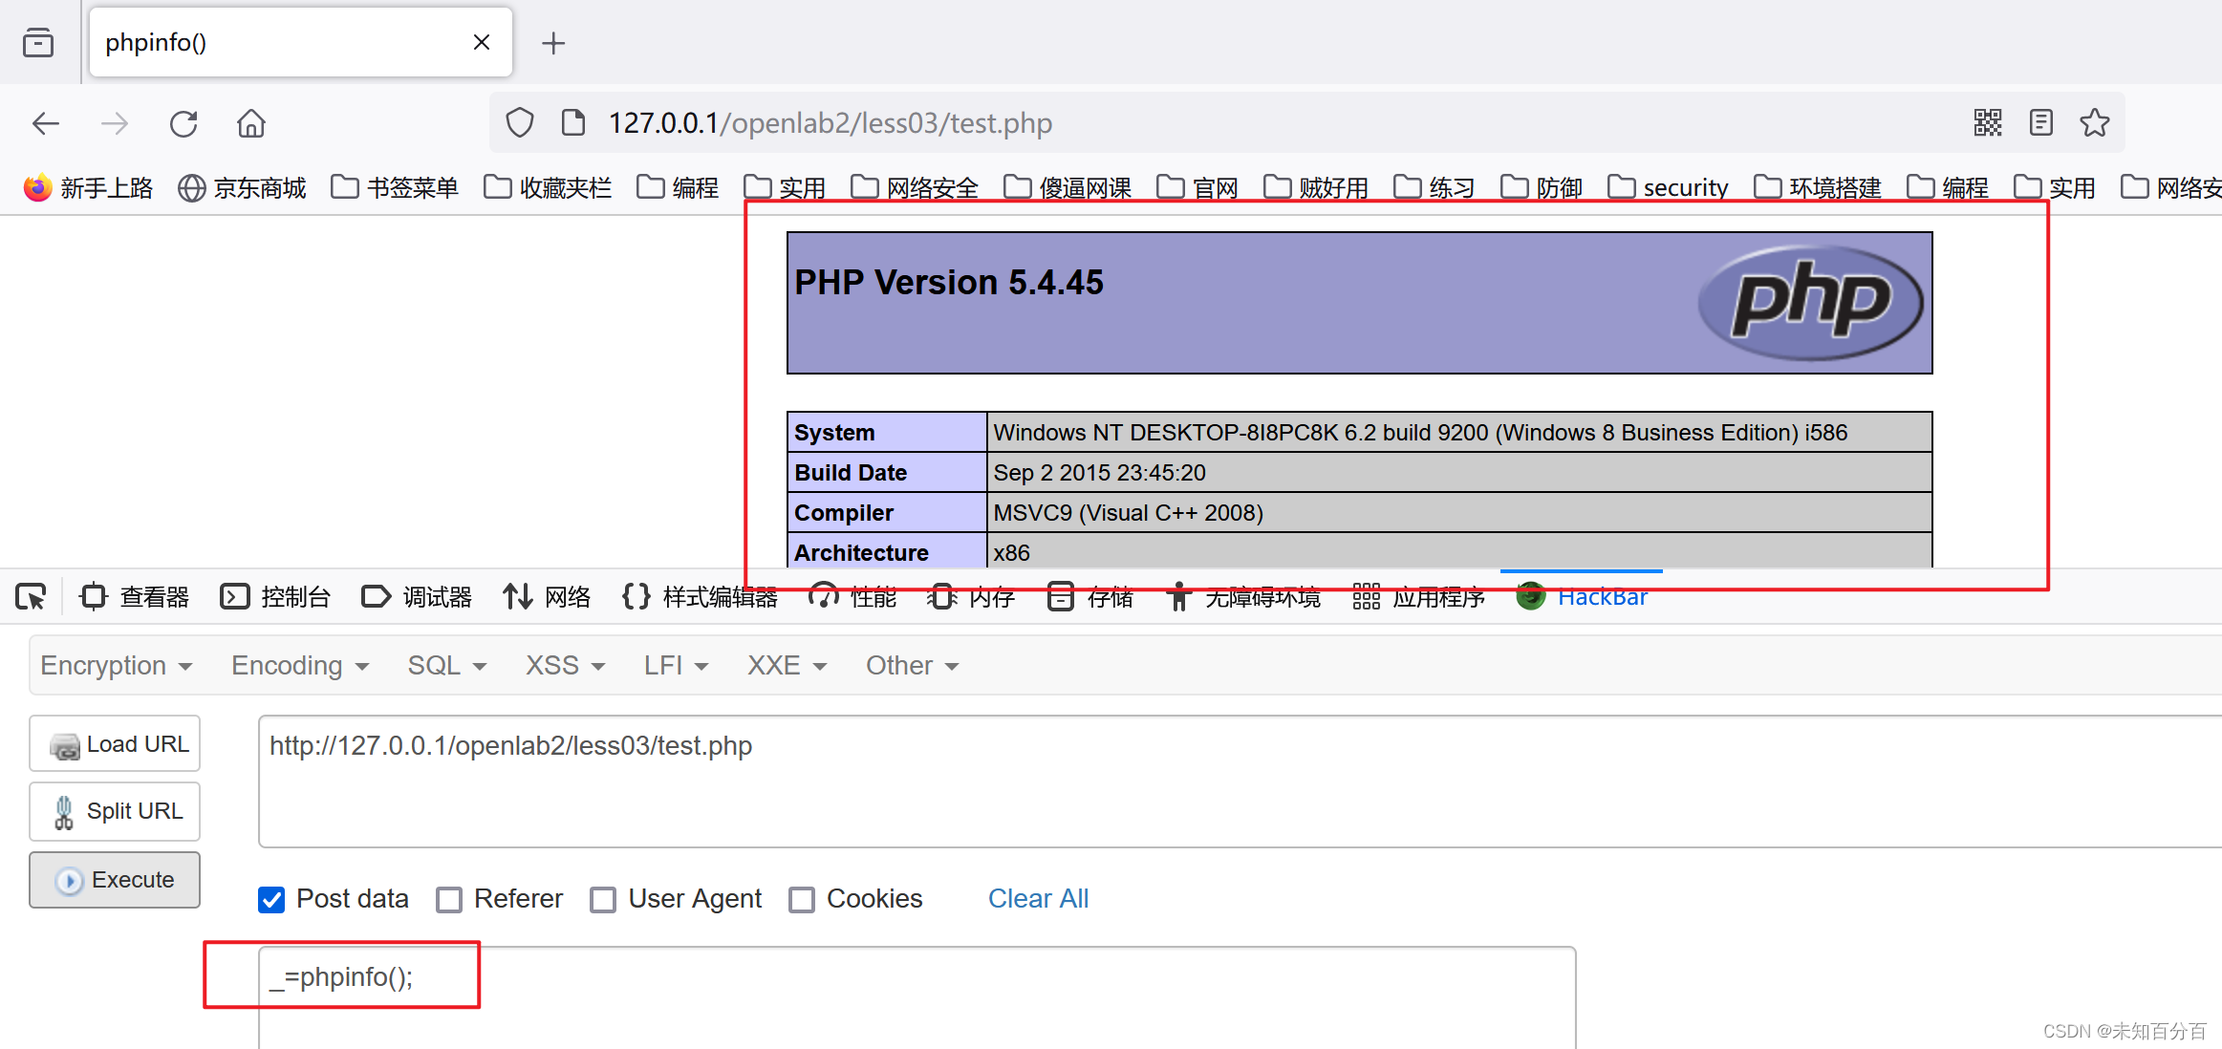Image resolution: width=2222 pixels, height=1049 pixels.
Task: Focus the post data text area
Action: [917, 997]
